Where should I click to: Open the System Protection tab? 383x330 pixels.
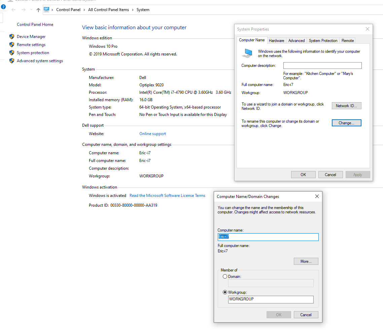coord(323,41)
